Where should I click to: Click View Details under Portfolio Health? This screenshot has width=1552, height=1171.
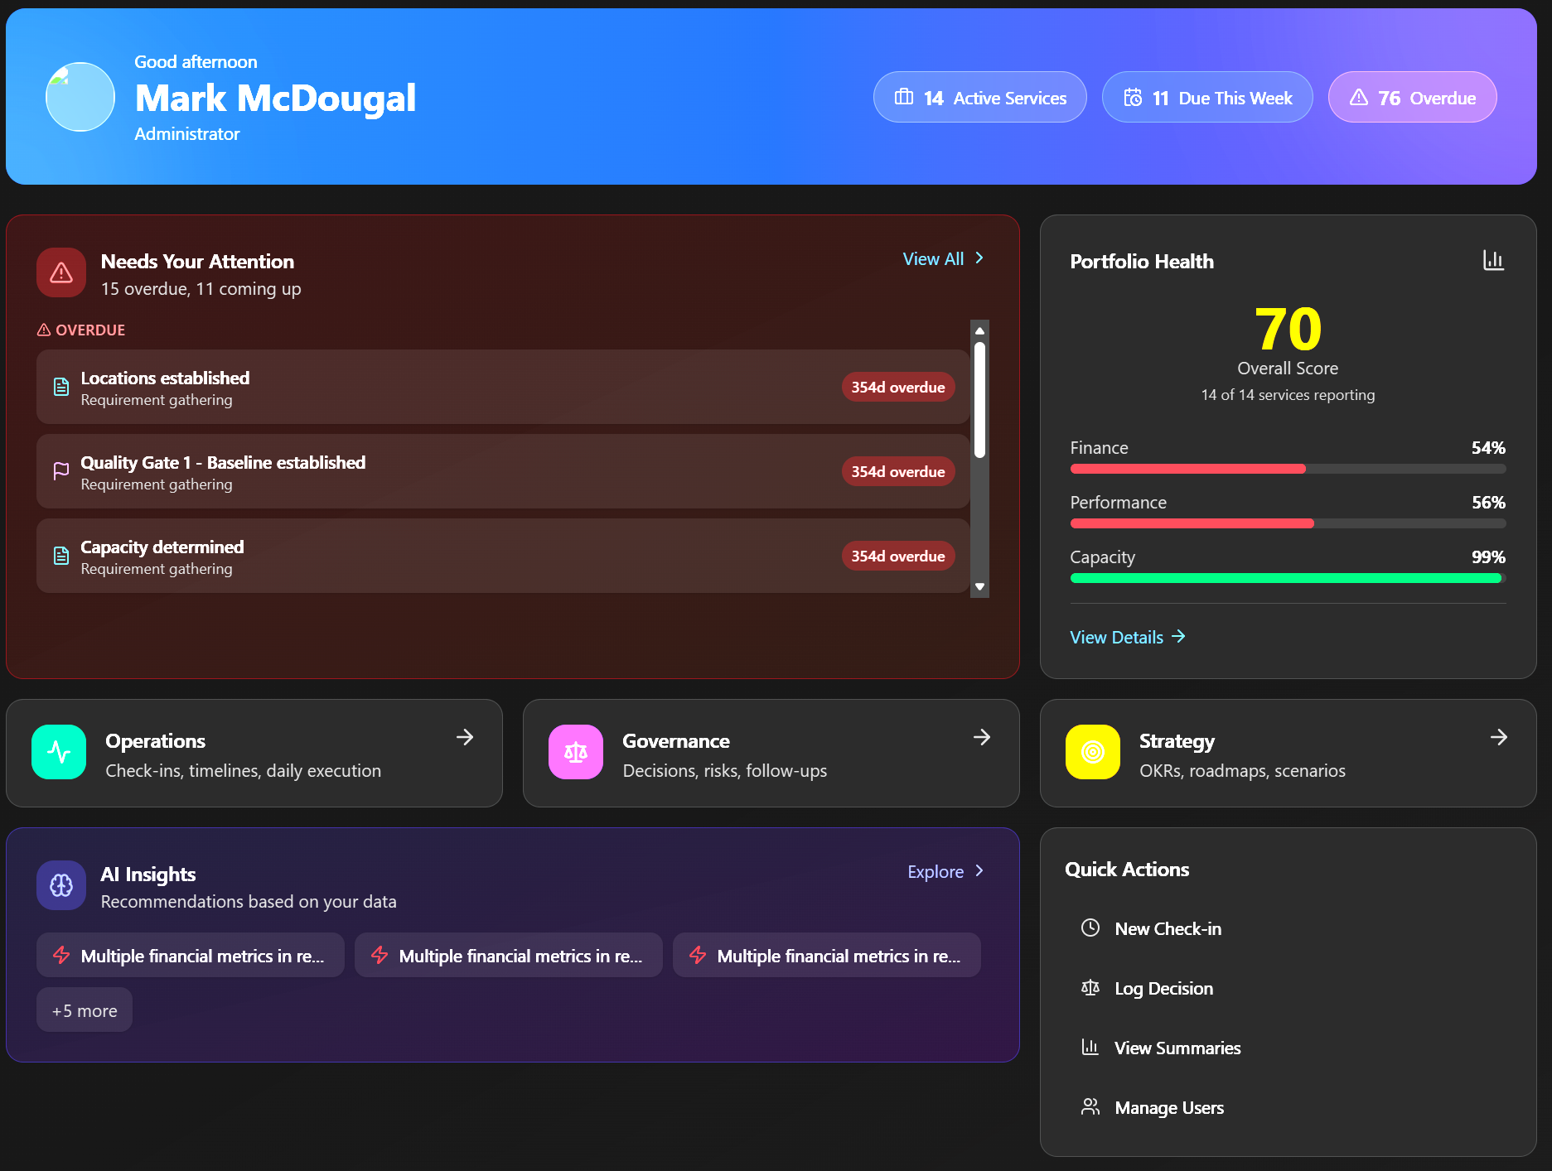click(x=1127, y=637)
